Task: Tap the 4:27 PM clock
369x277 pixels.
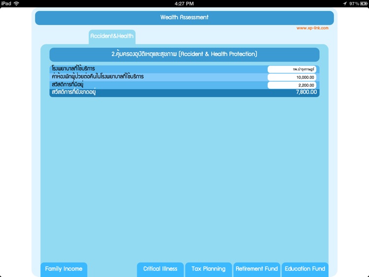Action: click(184, 3)
